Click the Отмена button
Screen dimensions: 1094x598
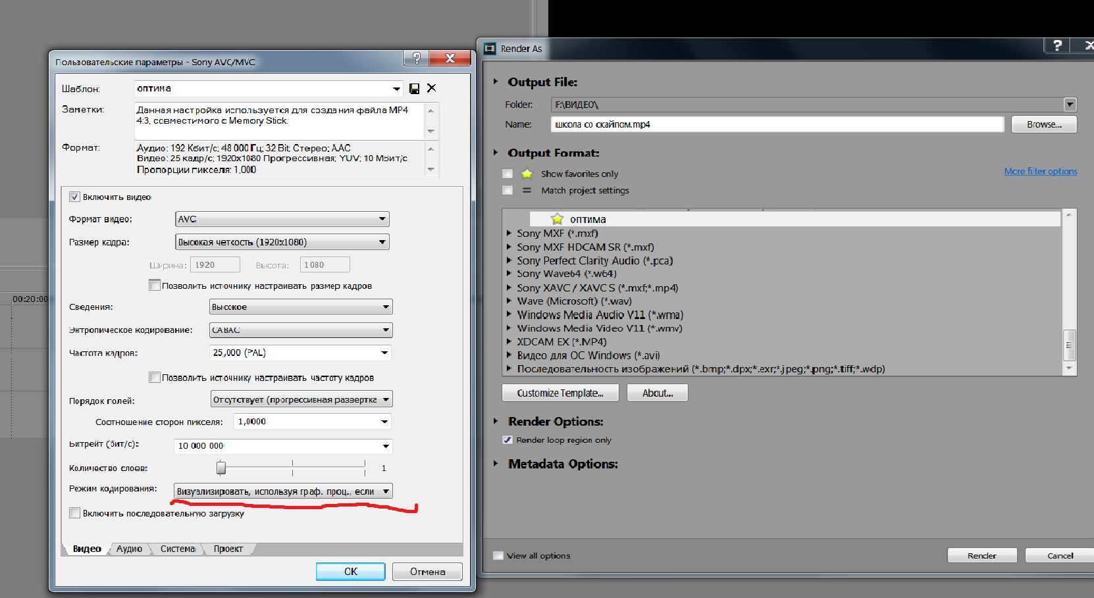click(x=427, y=572)
